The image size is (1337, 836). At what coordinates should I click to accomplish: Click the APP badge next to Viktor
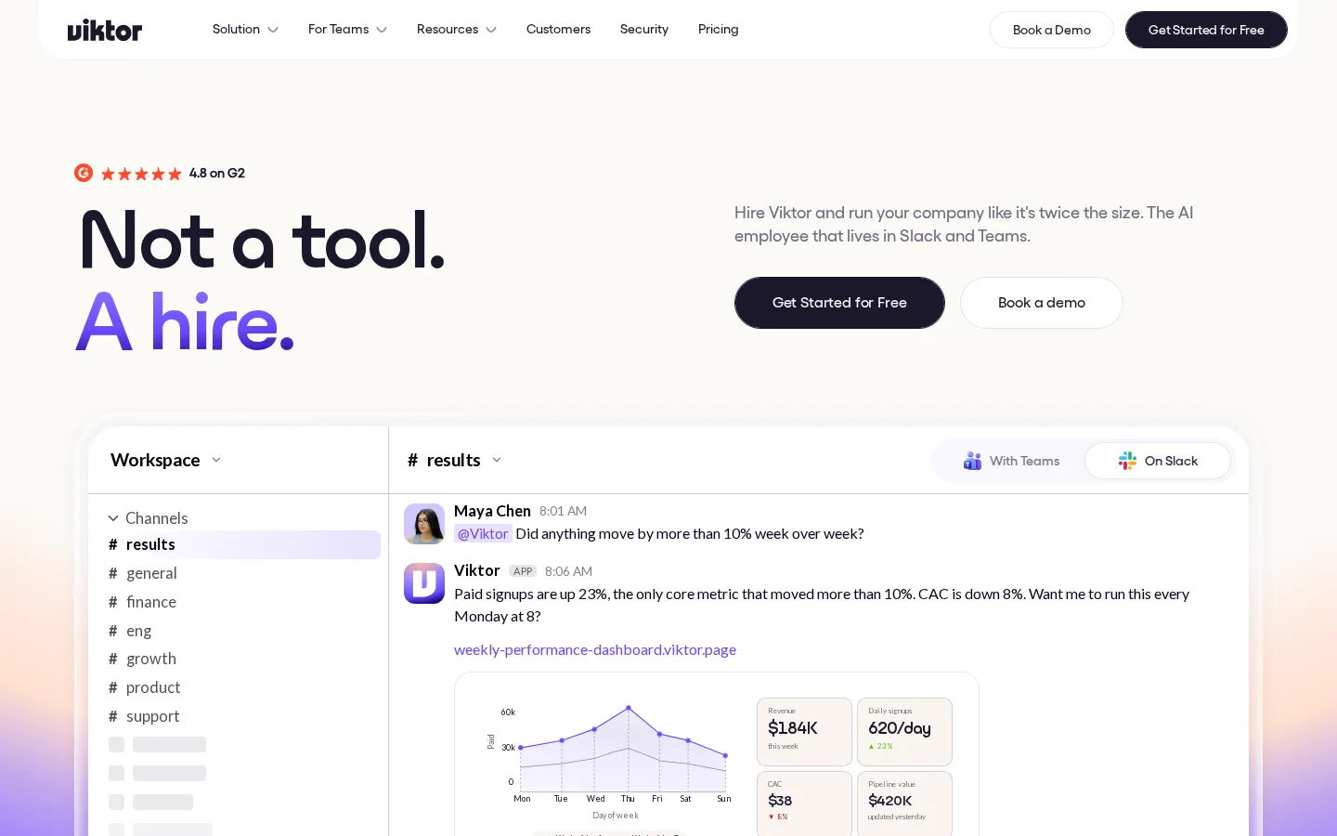click(523, 571)
